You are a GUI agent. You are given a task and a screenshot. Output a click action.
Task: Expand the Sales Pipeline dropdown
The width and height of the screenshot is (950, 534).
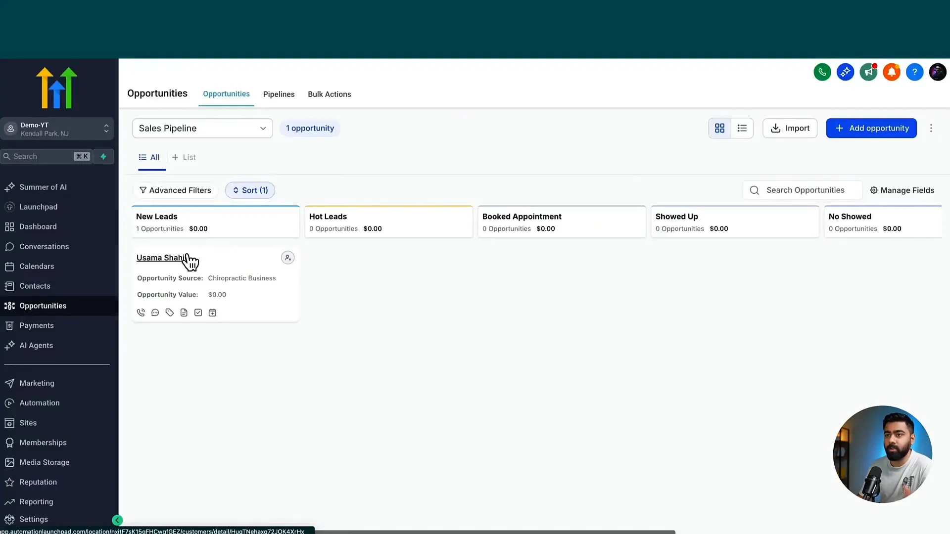coord(202,128)
